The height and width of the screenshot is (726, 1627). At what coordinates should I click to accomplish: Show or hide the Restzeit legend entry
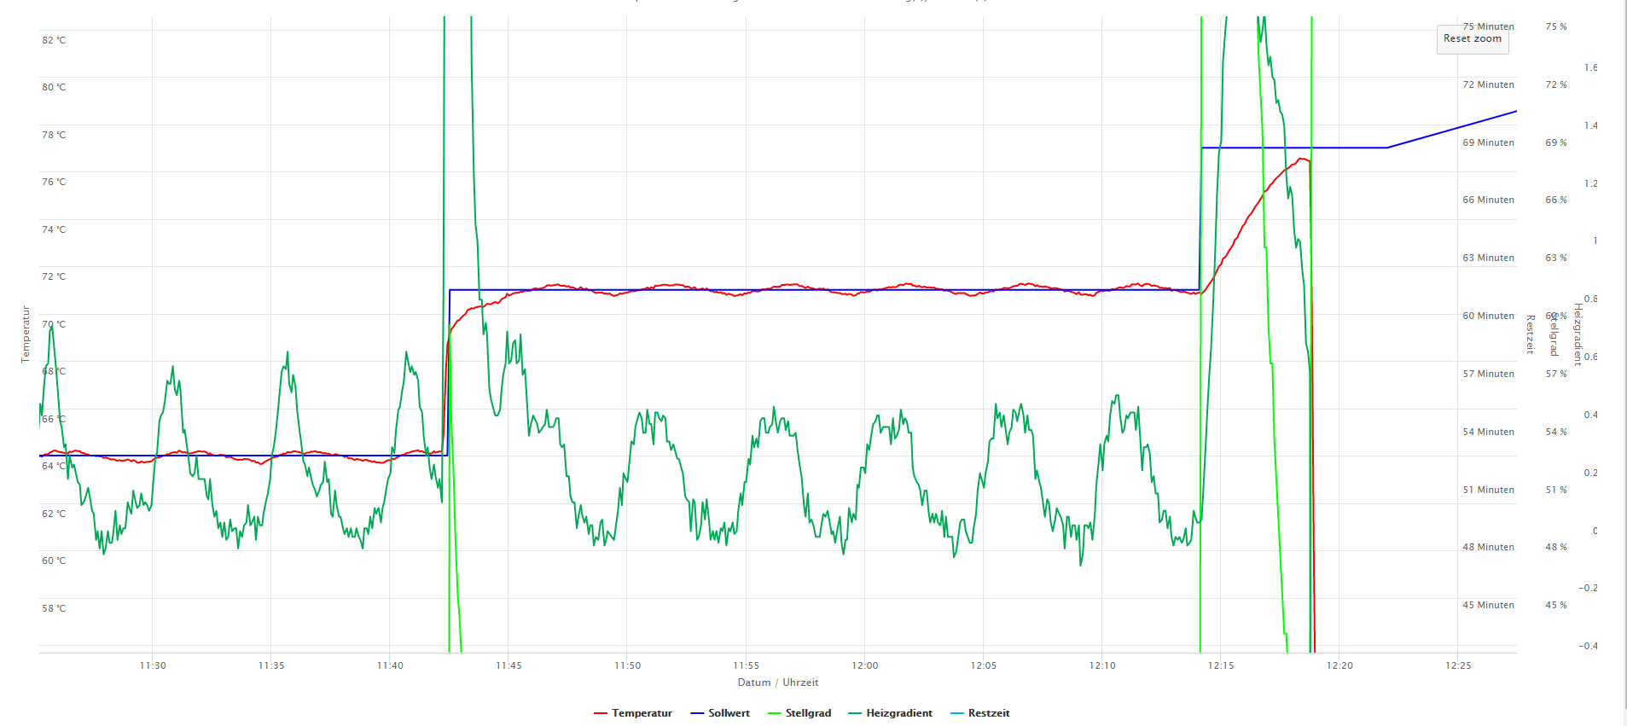click(988, 713)
